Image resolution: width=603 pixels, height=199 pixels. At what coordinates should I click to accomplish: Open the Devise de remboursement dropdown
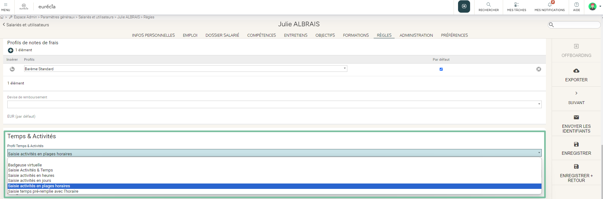click(274, 104)
